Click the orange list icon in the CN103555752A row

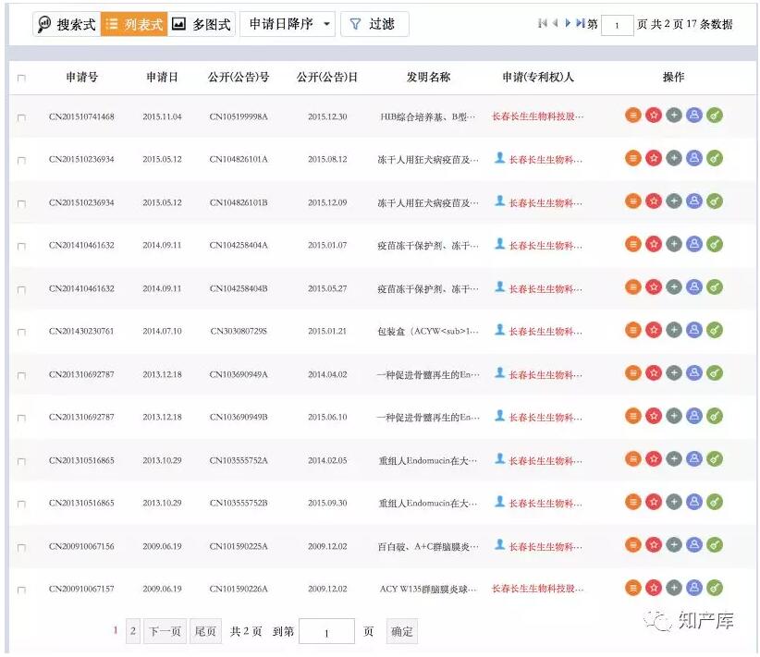633,459
